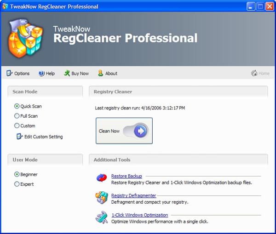Click the 1-Click Optimization knife icon
Viewport: 276px width, 234px height.
point(102,217)
